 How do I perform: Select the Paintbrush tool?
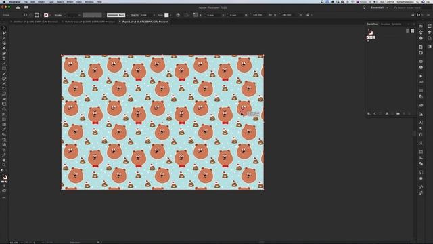pos(4,74)
